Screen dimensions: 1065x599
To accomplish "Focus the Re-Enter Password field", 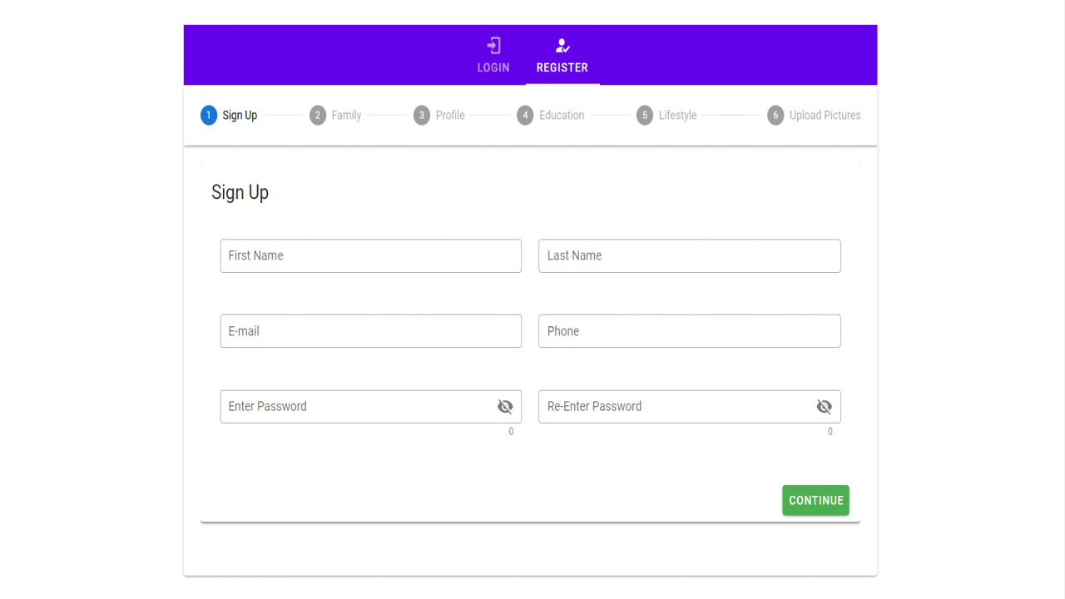I will (x=690, y=407).
